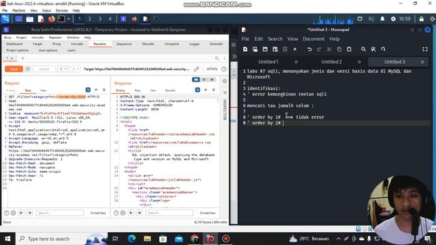The height and width of the screenshot is (245, 436).
Task: Create new document in Mousepad toolbar
Action: (245, 49)
